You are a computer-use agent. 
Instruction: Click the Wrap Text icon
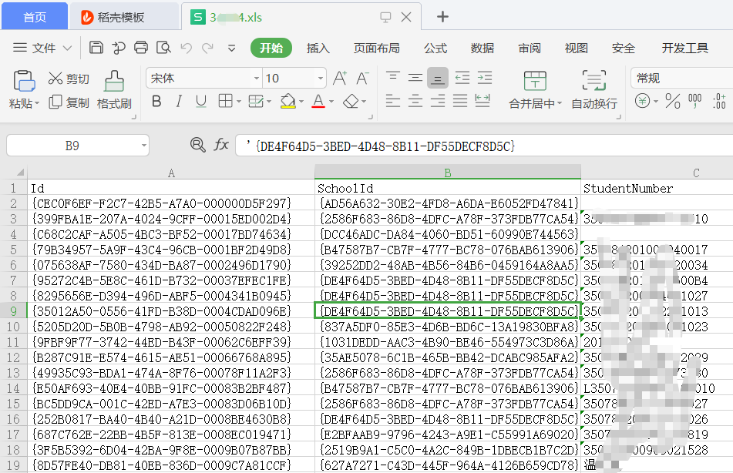coord(594,80)
